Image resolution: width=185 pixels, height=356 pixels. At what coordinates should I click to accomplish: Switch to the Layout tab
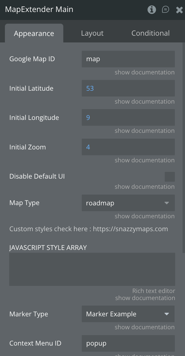pos(92,33)
